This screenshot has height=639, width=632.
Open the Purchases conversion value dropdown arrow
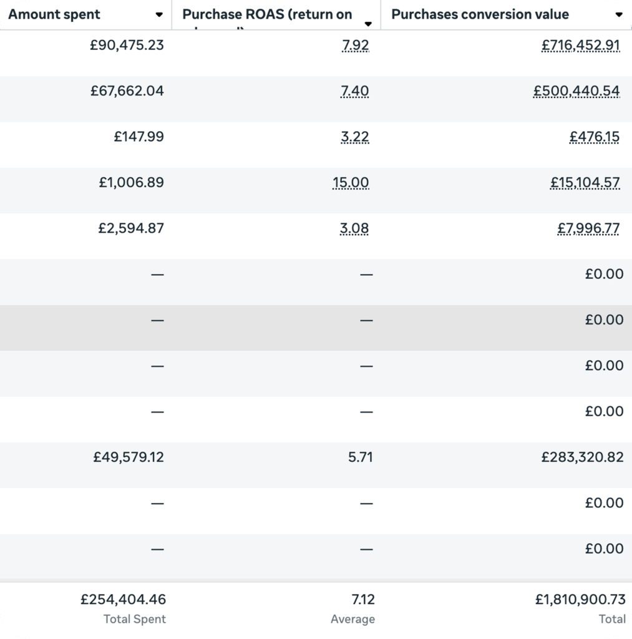(x=618, y=15)
